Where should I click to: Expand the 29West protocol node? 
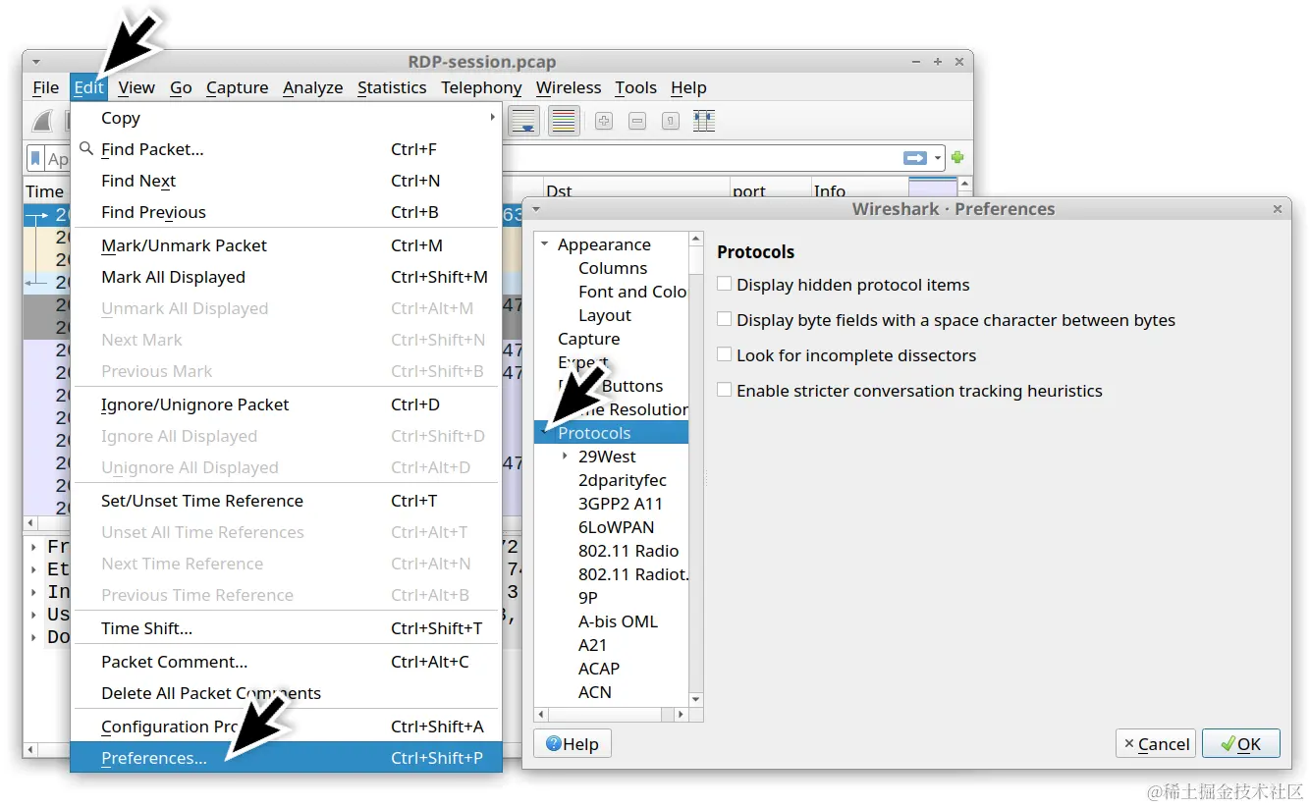(565, 457)
